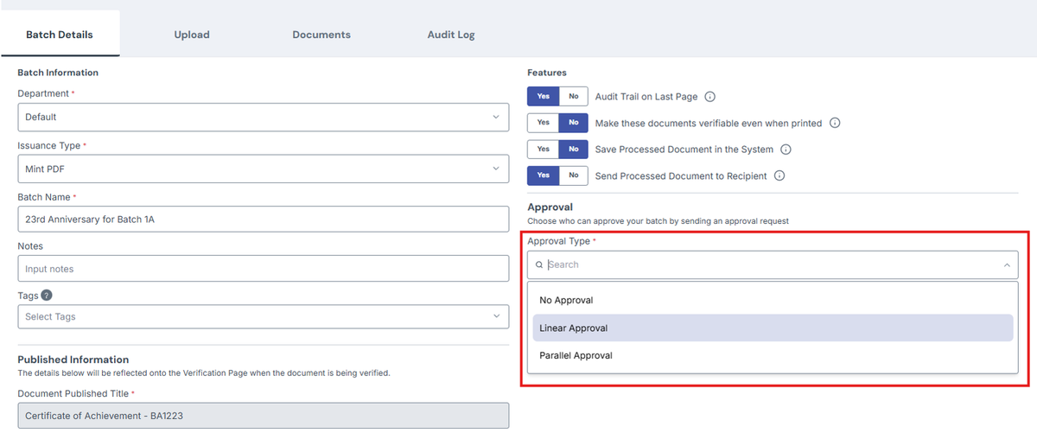Image resolution: width=1037 pixels, height=433 pixels.
Task: Switch to Documents tab
Action: (x=321, y=35)
